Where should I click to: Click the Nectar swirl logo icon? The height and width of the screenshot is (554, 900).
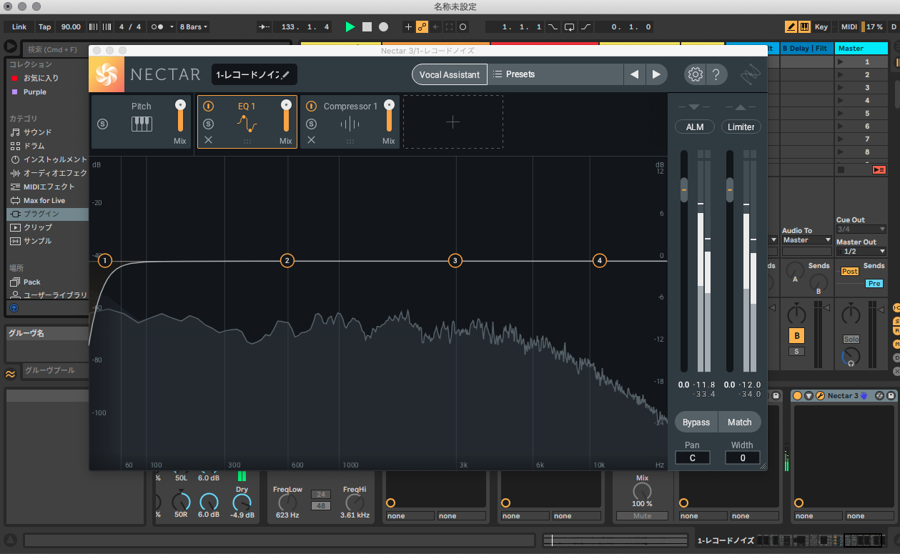107,74
